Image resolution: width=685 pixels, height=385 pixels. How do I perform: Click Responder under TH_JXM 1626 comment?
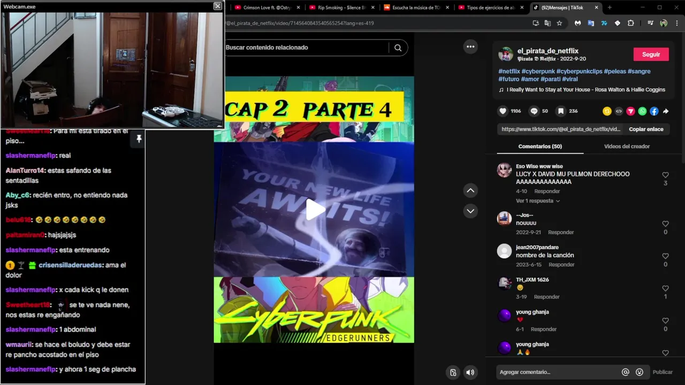pyautogui.click(x=546, y=297)
